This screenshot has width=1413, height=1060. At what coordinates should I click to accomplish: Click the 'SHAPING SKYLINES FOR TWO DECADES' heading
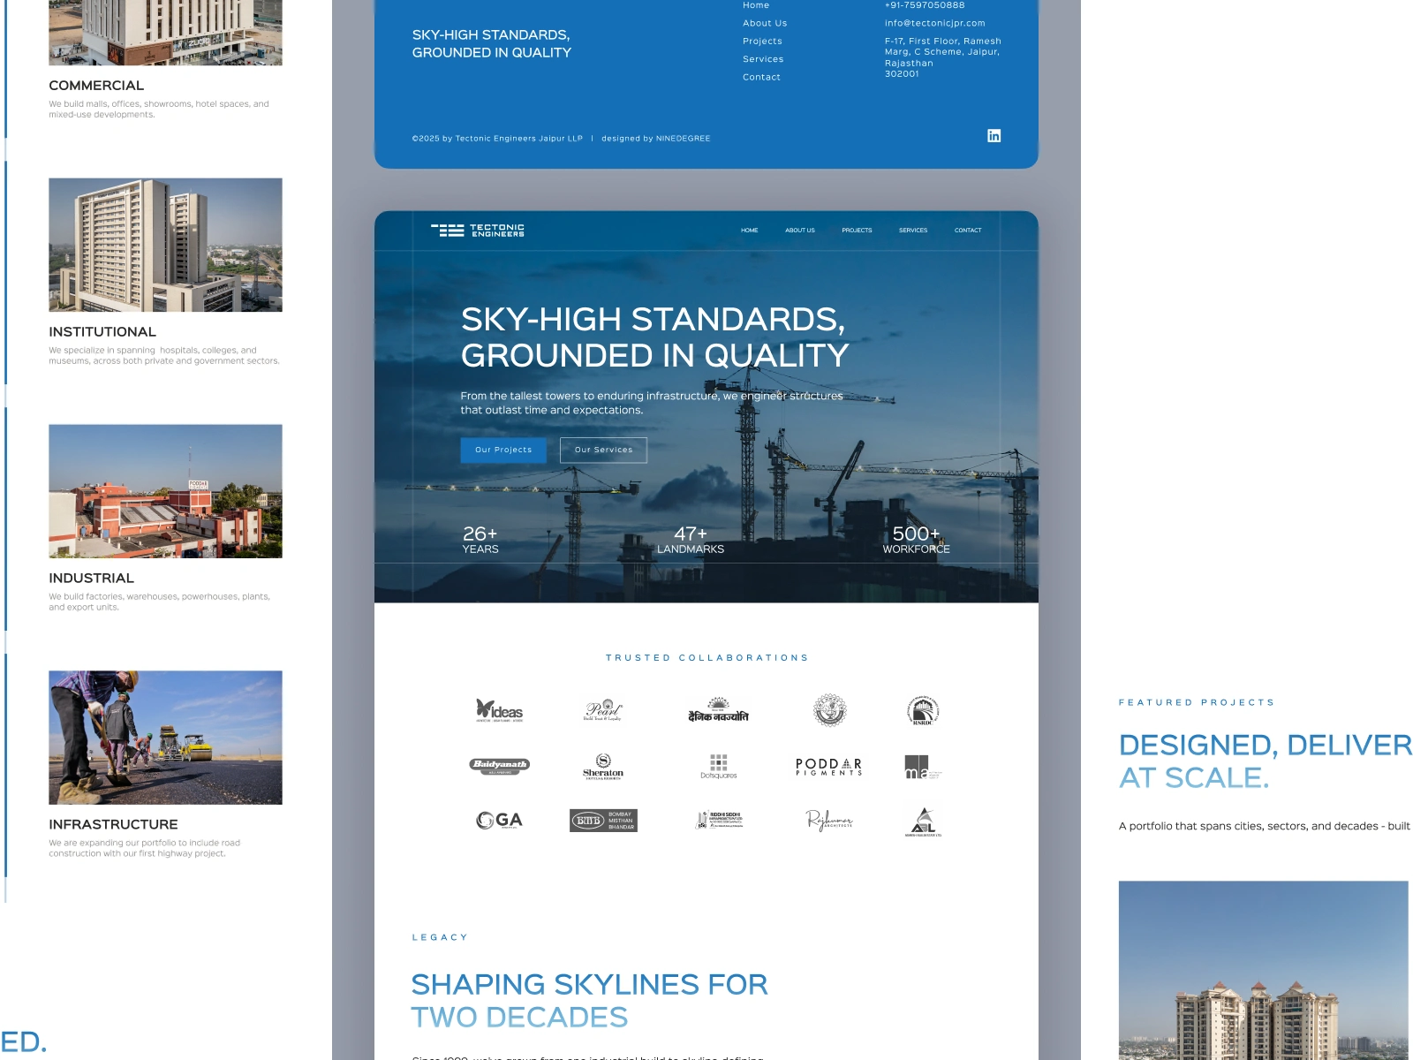coord(590,1001)
